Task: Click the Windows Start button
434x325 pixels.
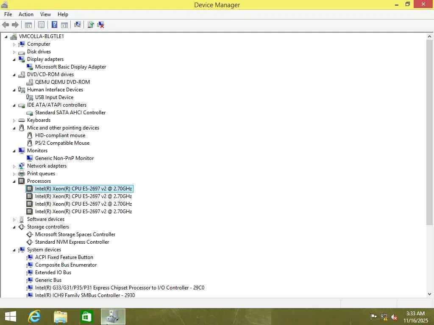Action: [x=11, y=317]
